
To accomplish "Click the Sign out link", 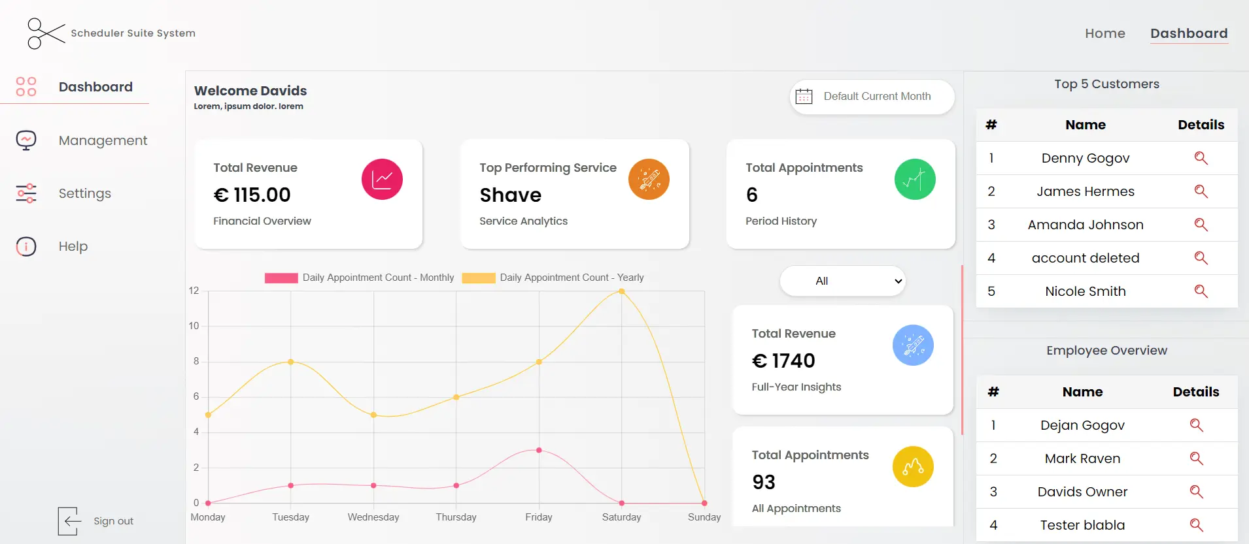I will tap(113, 521).
